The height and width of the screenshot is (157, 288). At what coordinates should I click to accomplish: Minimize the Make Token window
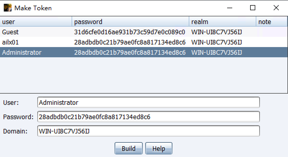click(230, 8)
